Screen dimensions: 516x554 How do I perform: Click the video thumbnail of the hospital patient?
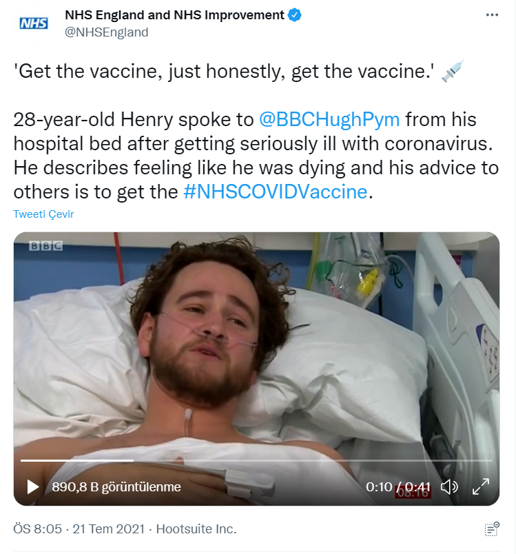pyautogui.click(x=256, y=345)
